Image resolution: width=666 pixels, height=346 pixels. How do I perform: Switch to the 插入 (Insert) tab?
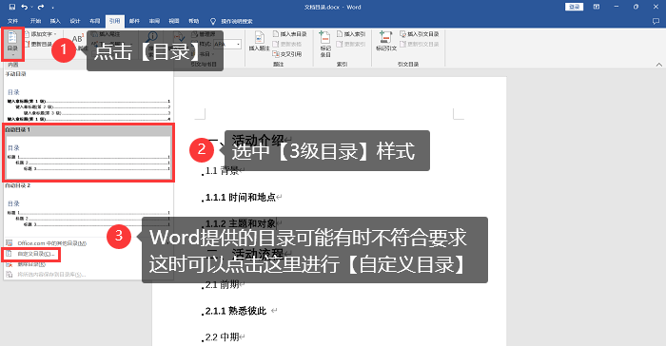click(x=55, y=21)
